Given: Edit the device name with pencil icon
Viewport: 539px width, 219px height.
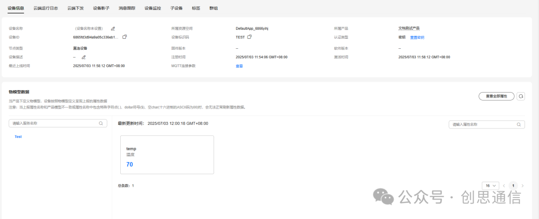Looking at the screenshot, I should click(113, 28).
